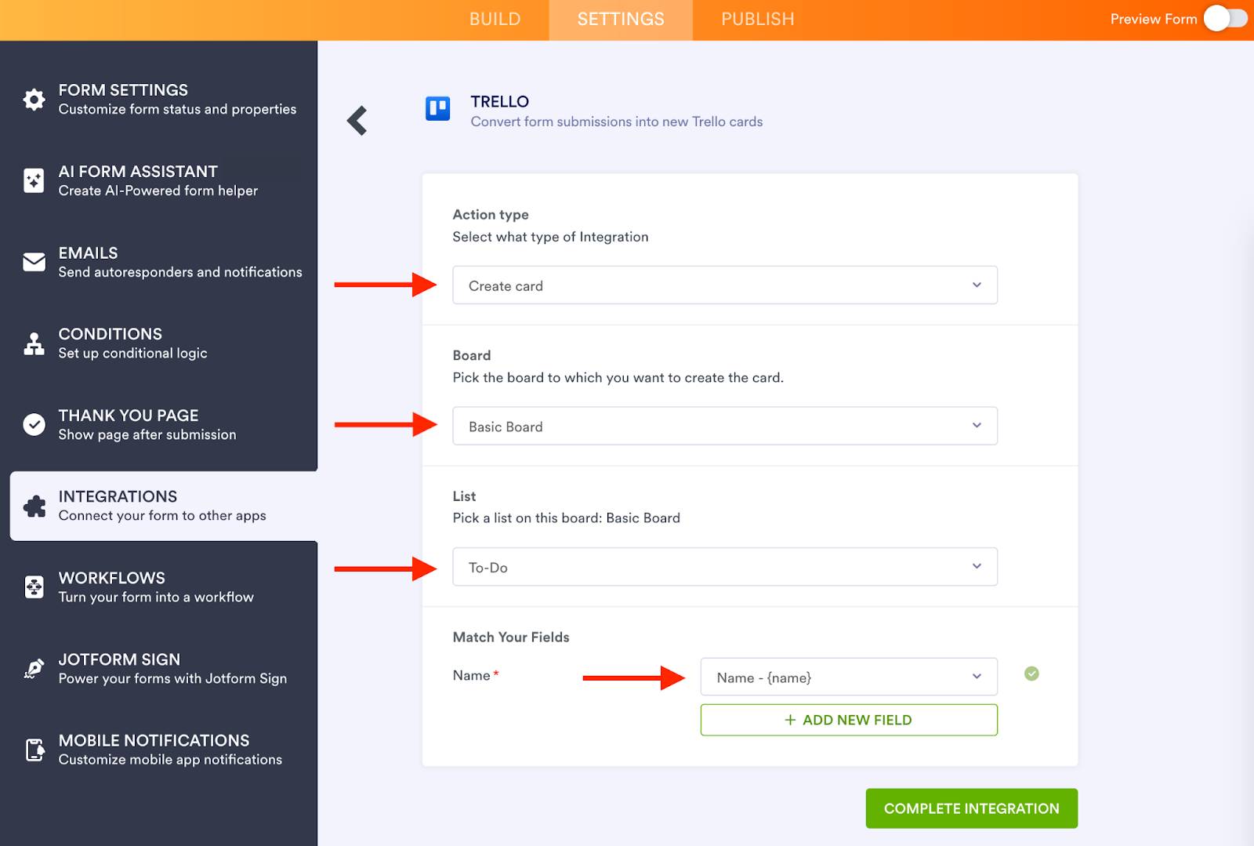Screen dimensions: 1254x846
Task: Click the TRELLO heading text
Action: [500, 102]
